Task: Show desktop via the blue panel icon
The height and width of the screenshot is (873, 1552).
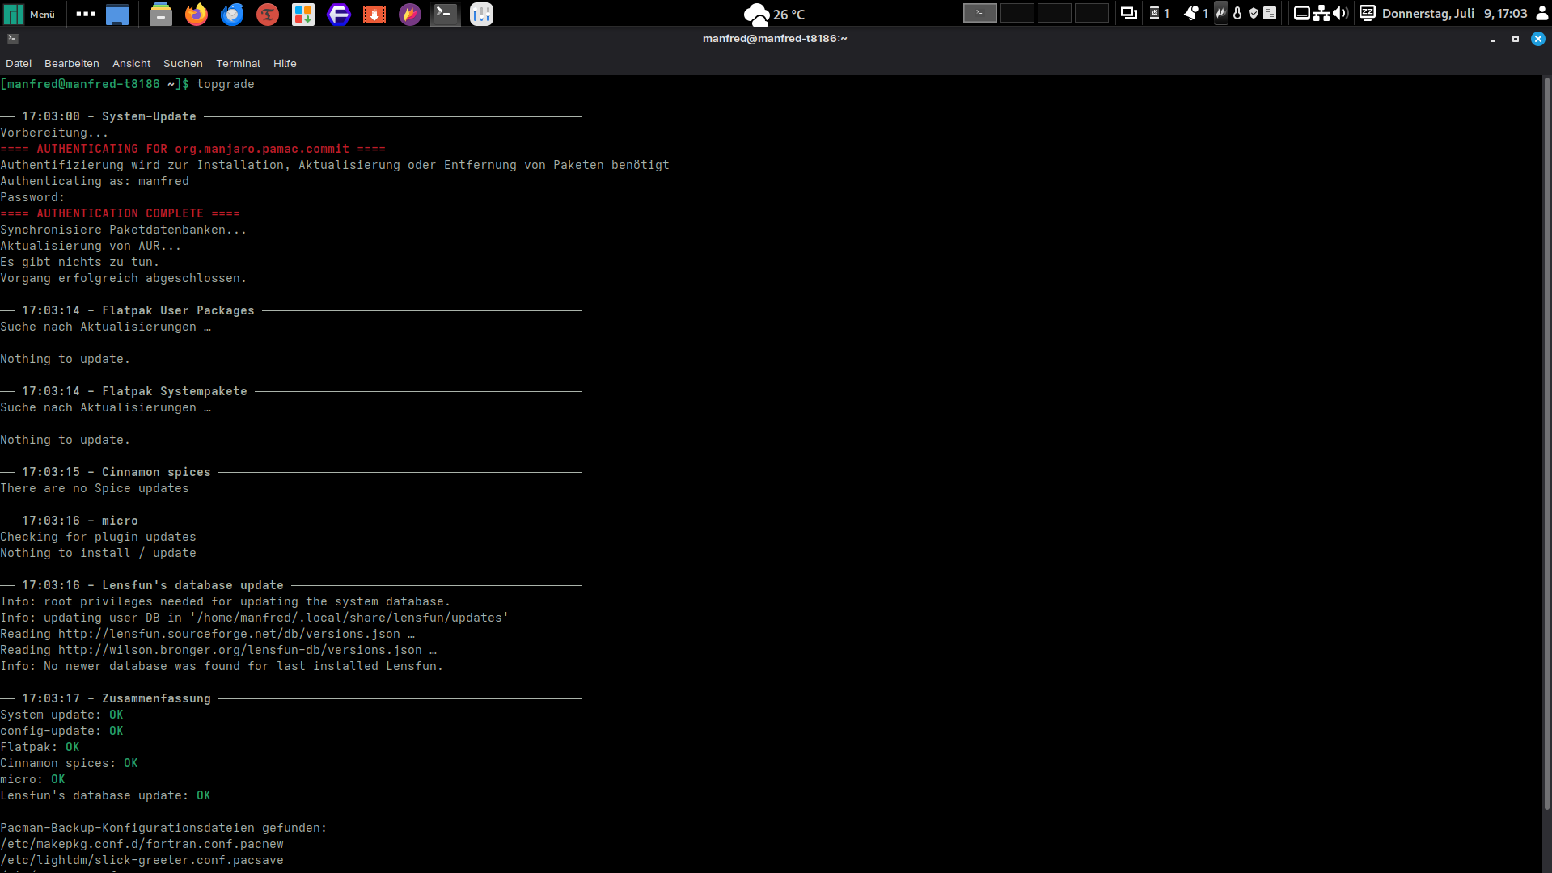Action: click(118, 14)
